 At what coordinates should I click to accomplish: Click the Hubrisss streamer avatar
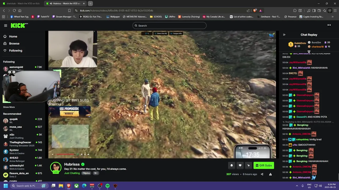(x=56, y=168)
